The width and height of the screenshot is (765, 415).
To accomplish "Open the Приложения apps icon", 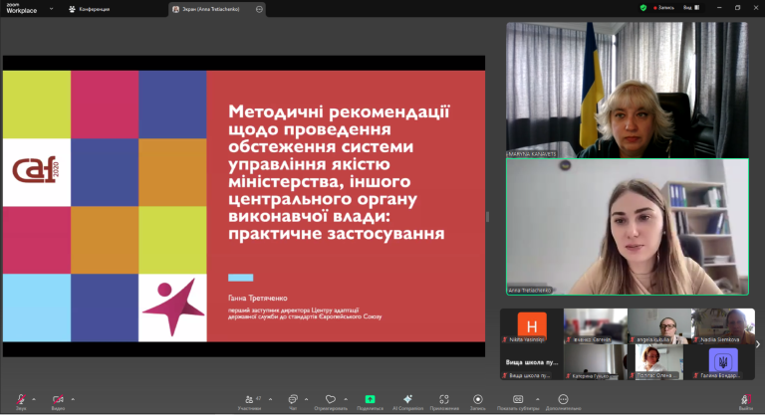I will tap(444, 399).
